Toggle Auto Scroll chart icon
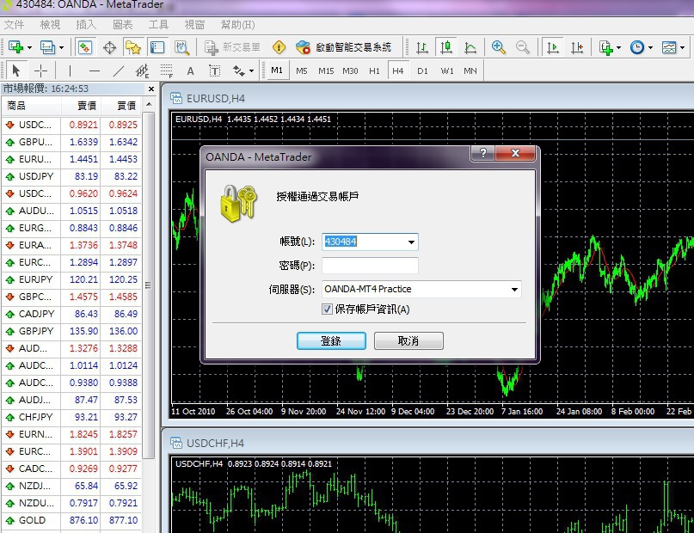Screen dimensions: 694x533 [x=552, y=47]
